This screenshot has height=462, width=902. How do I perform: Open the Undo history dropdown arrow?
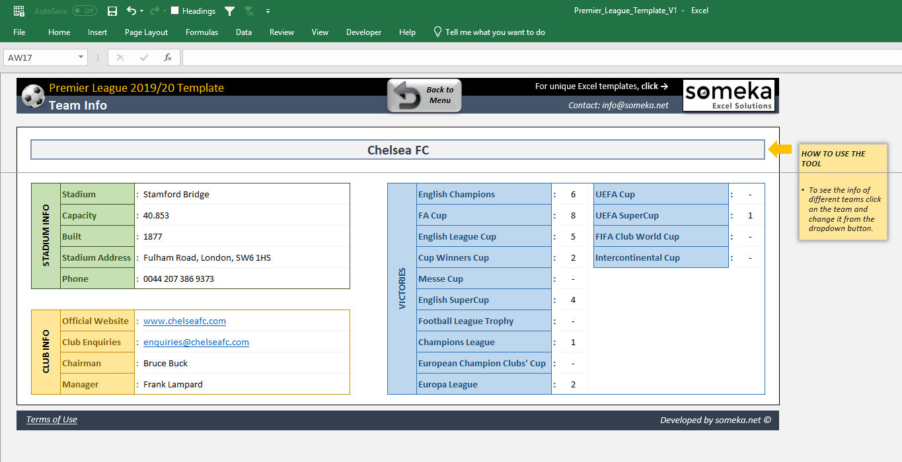click(141, 11)
